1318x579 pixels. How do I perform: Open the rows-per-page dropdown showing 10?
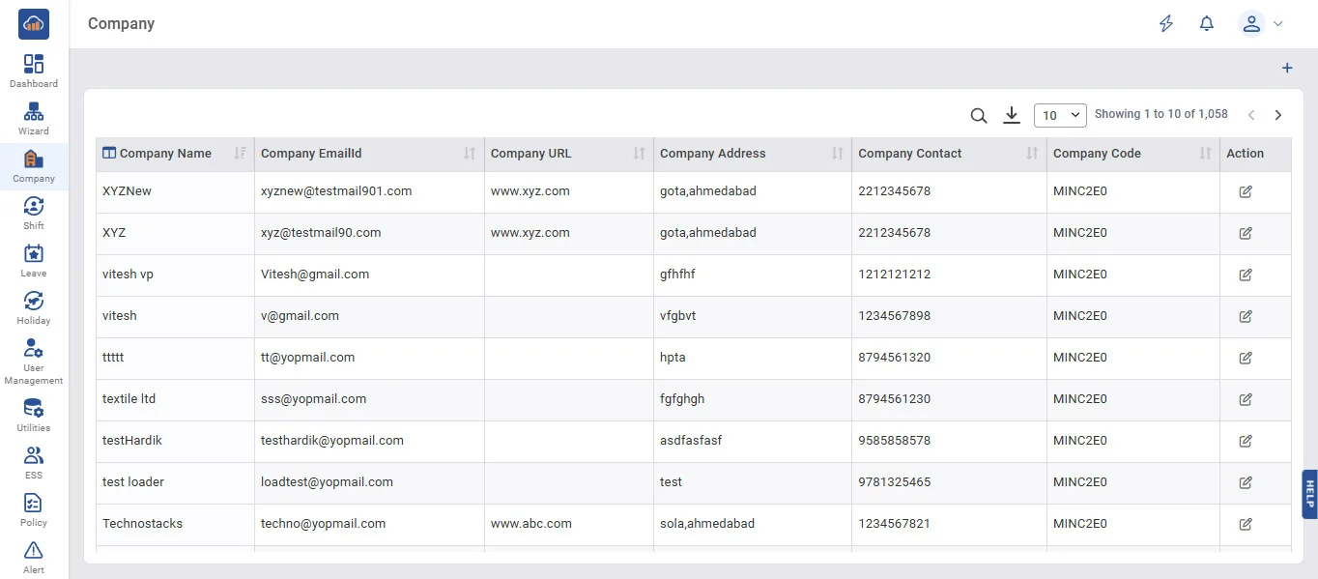click(x=1060, y=115)
